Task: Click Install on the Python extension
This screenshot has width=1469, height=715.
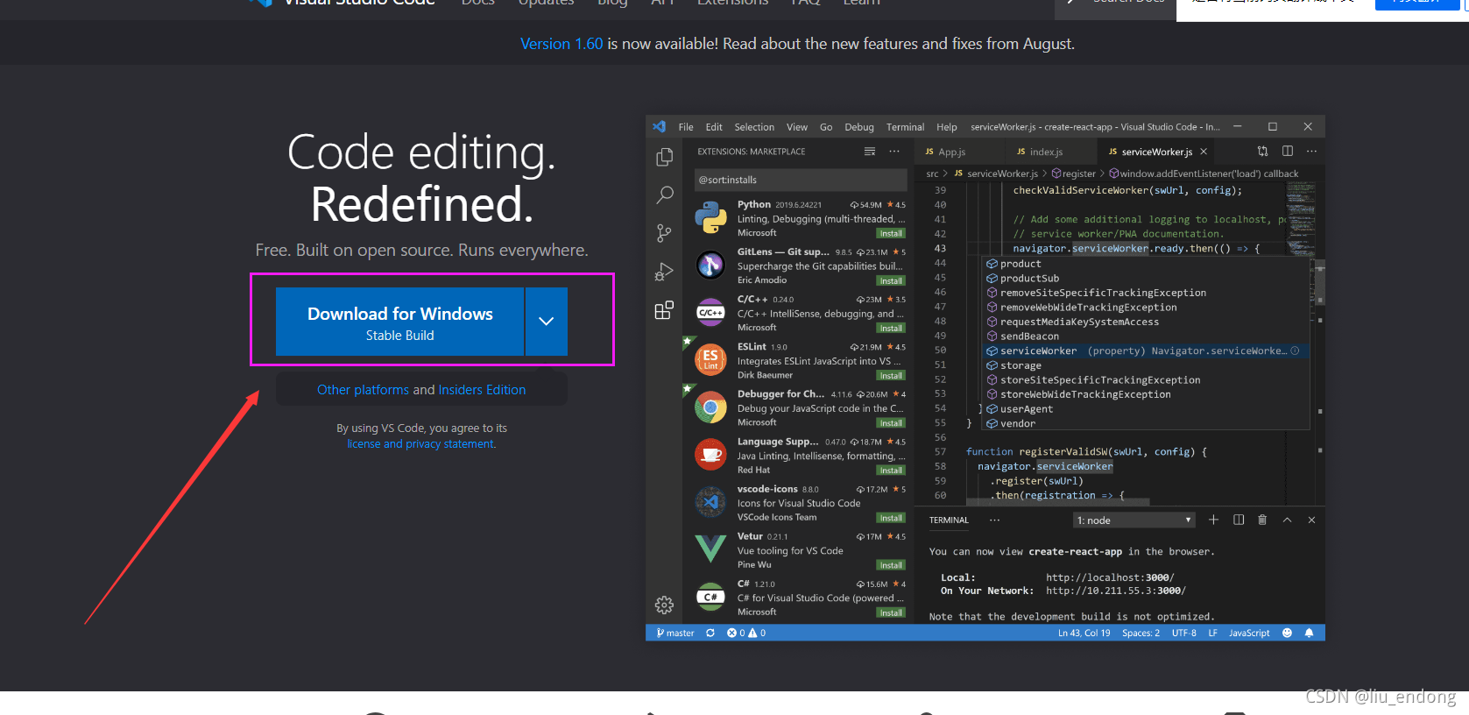Action: [891, 233]
